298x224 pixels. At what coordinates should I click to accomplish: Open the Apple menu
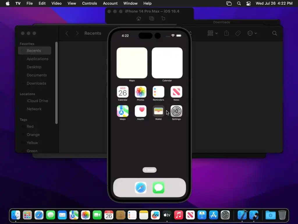(x=8, y=3)
